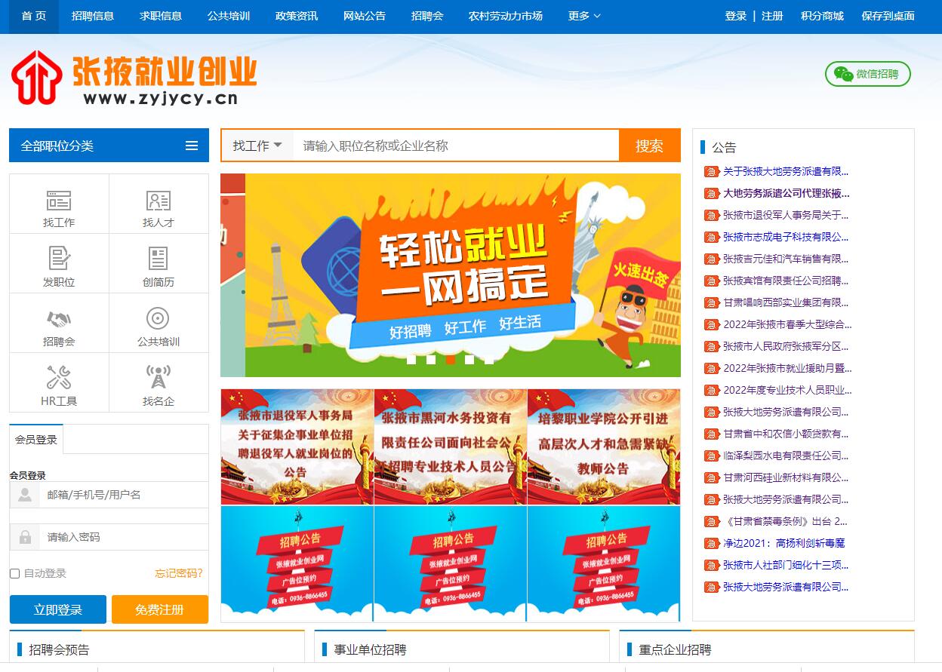Open notice 甘肃唱响西部实业集团有限...
942x672 pixels.
(x=787, y=302)
